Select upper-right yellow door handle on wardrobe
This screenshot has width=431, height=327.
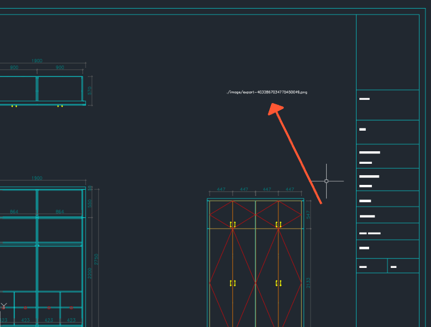[278, 225]
